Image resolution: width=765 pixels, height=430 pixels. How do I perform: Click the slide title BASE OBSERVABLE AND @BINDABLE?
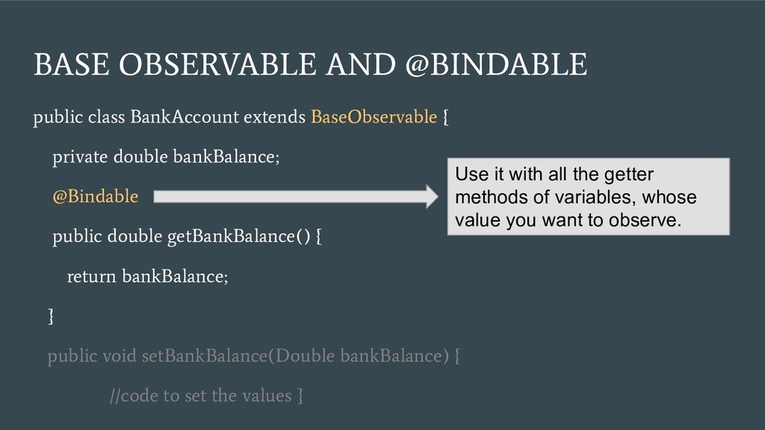[x=310, y=64]
